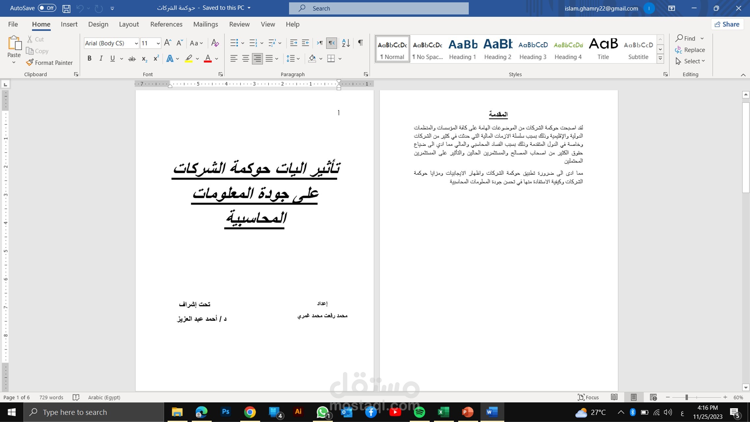Toggle Italic formatting

[x=101, y=59]
